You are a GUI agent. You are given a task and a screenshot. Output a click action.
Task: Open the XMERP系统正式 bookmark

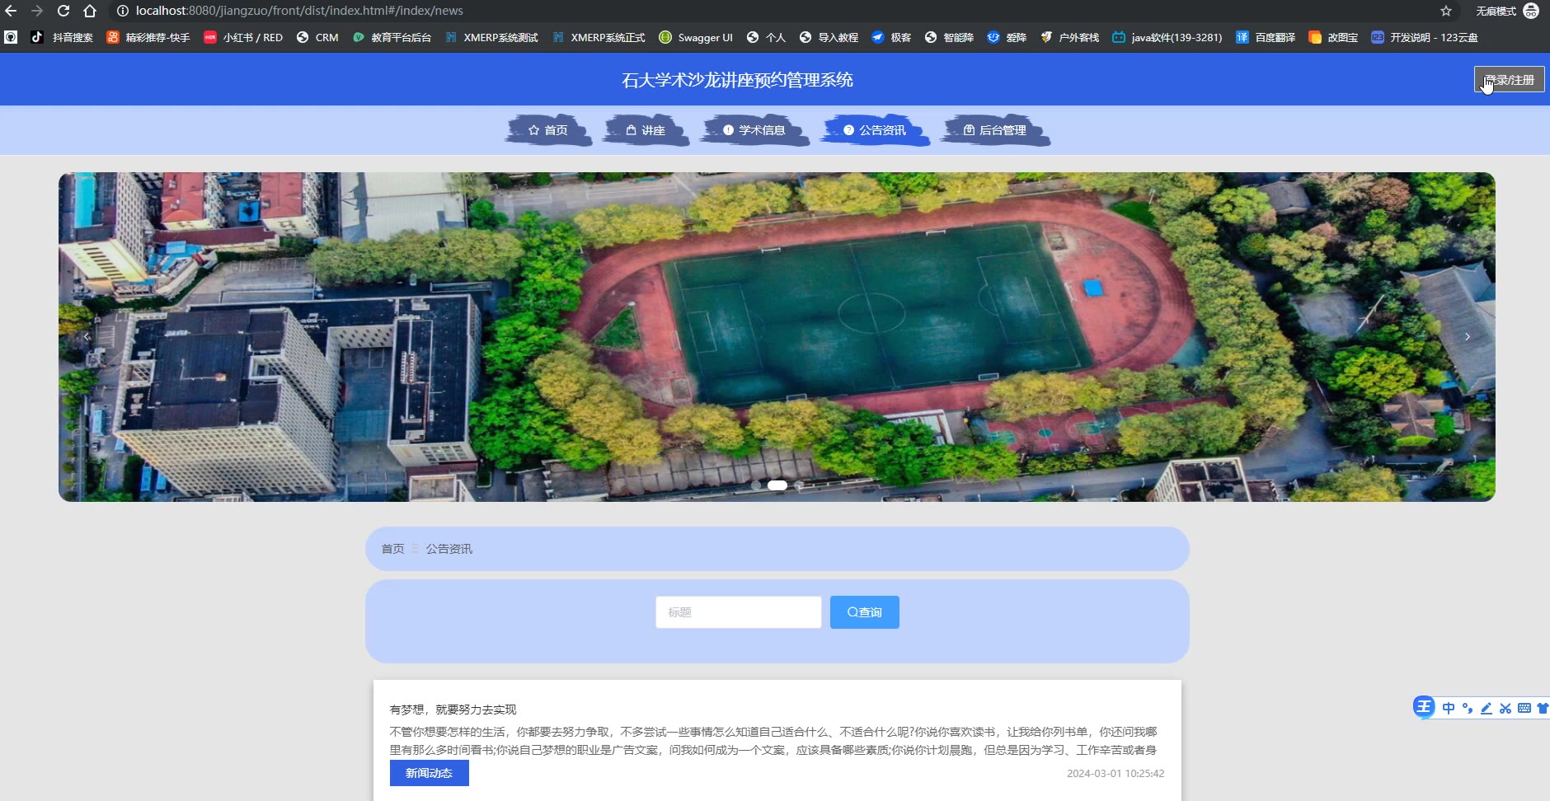[x=599, y=37]
